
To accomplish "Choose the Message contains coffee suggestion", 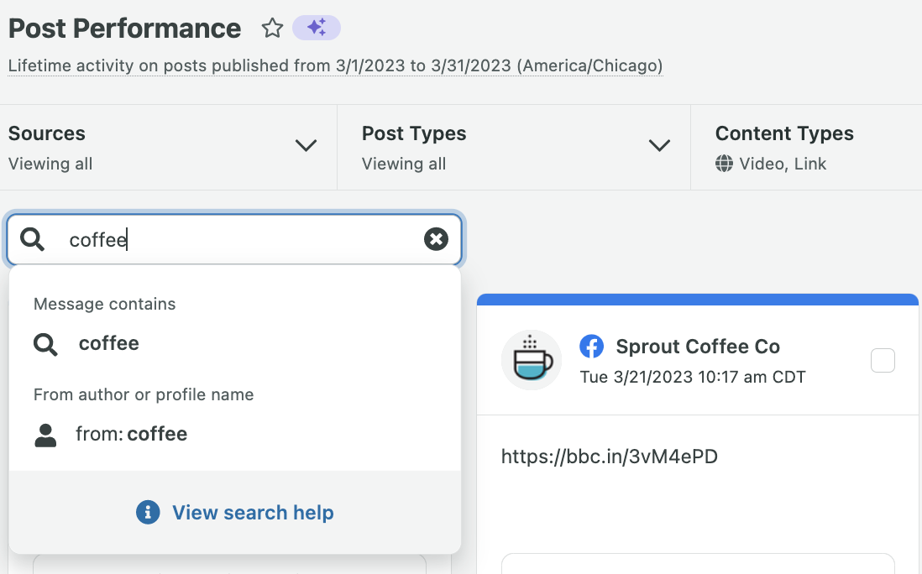I will pos(109,344).
